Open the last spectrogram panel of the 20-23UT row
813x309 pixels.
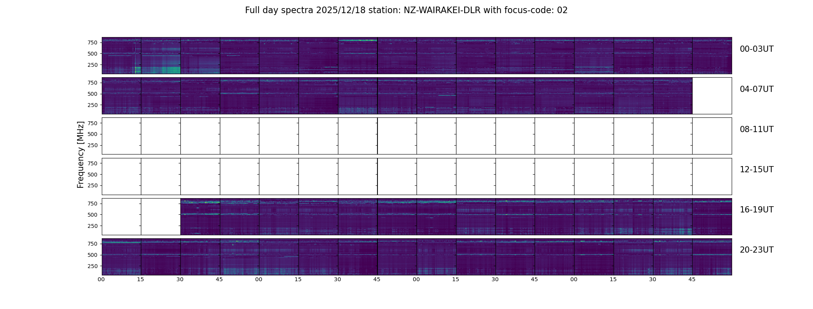712,257
